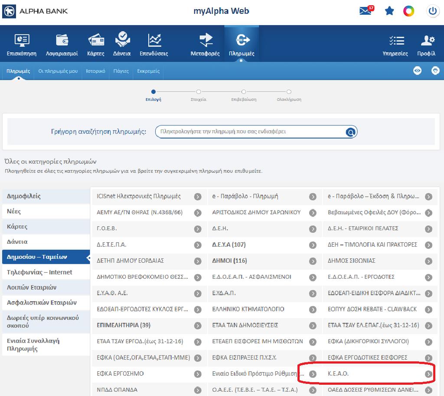Select the Πληρωμές sub-tab
This screenshot has width=444, height=396.
(18, 71)
